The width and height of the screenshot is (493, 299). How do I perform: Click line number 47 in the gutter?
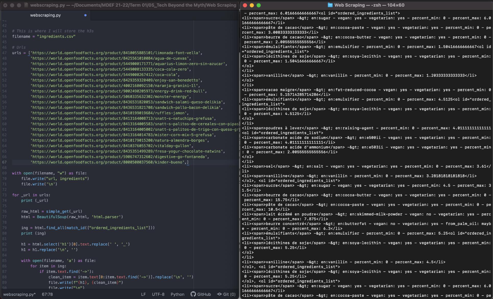pyautogui.click(x=5, y=53)
